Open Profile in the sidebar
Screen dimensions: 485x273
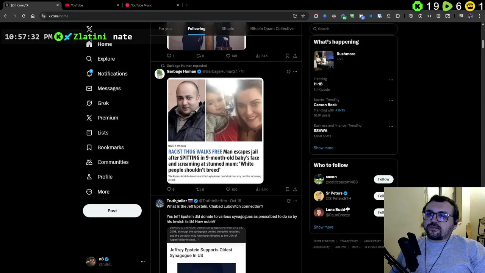[x=99, y=177]
